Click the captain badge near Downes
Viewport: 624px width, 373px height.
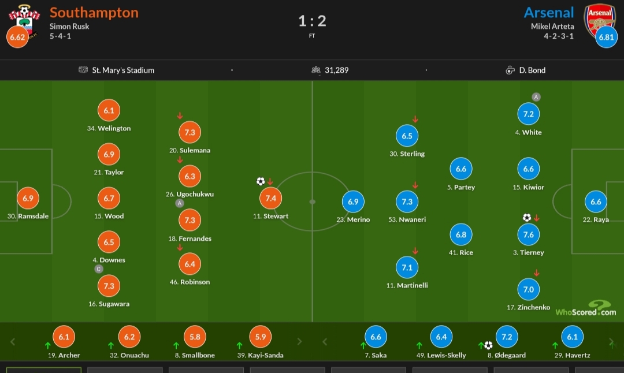(x=99, y=269)
